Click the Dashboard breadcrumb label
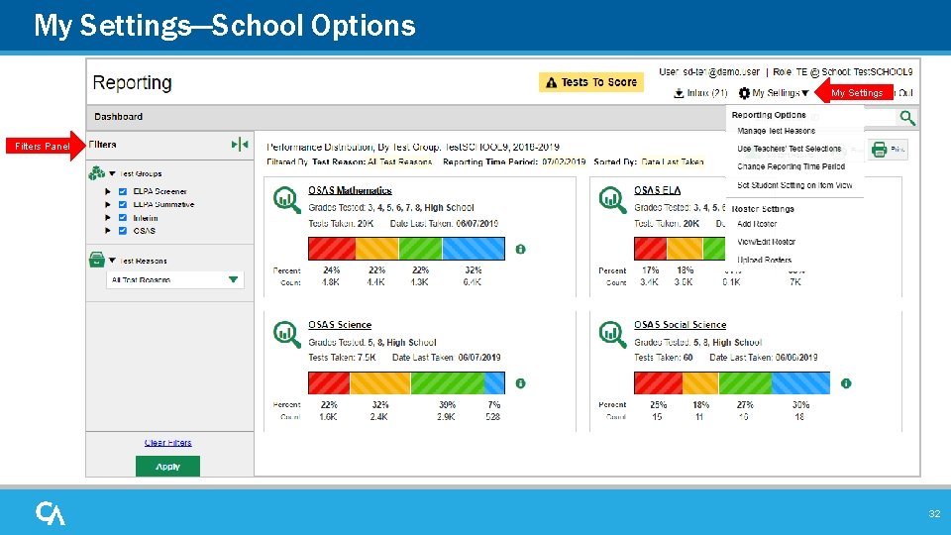The height and width of the screenshot is (535, 951). point(118,117)
